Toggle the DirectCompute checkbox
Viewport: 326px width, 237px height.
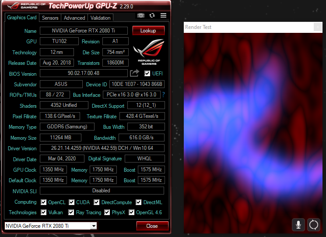tap(96, 202)
